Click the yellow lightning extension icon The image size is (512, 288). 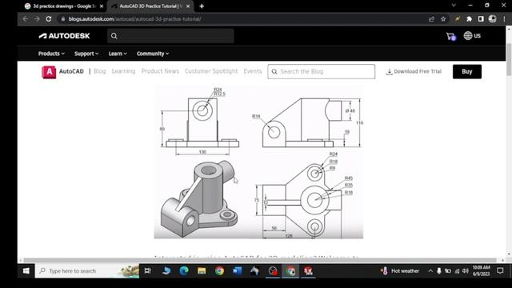click(458, 19)
